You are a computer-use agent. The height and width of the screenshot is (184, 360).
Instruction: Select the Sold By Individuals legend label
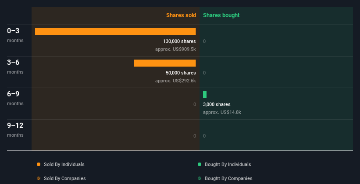(x=64, y=164)
